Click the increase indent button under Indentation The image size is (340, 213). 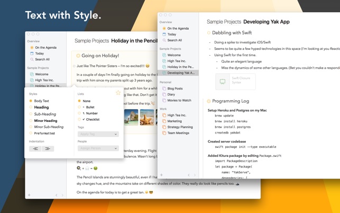pyautogui.click(x=48, y=149)
